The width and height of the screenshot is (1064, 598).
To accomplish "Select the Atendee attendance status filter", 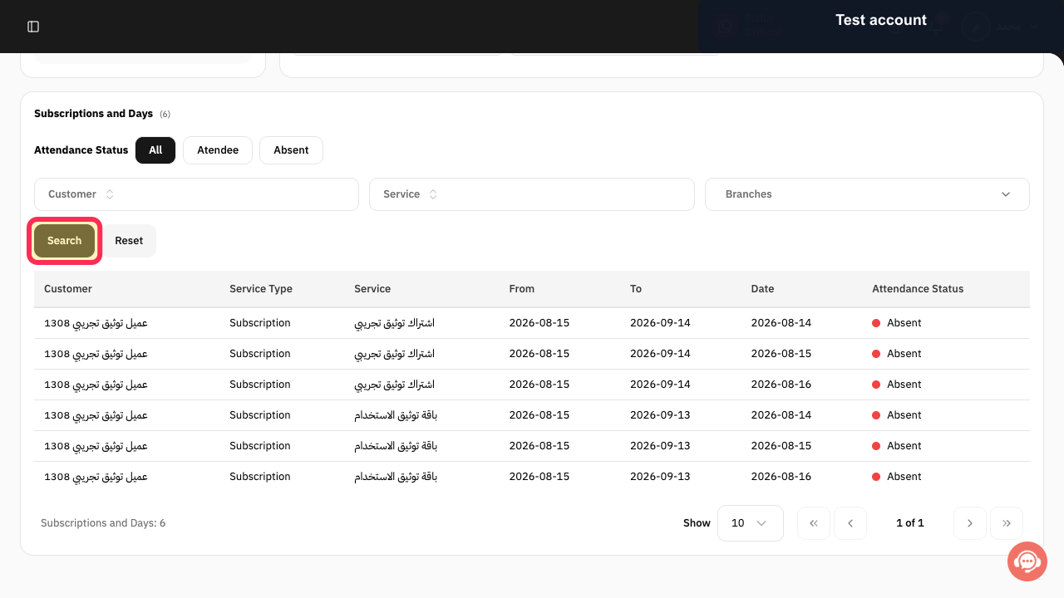I will [x=218, y=150].
